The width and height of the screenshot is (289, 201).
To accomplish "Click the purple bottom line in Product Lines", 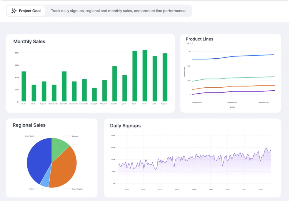I will click(x=233, y=91).
